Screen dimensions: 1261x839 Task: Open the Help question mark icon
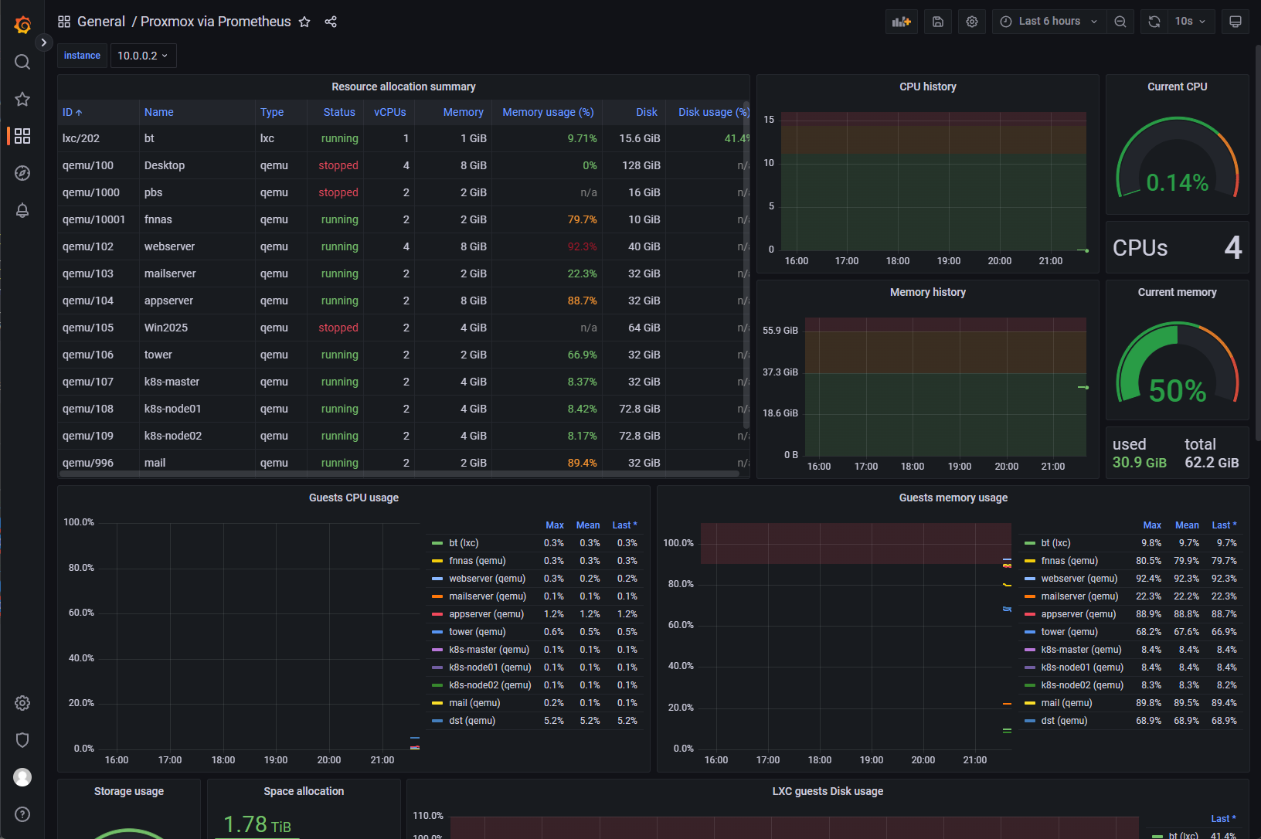point(22,814)
